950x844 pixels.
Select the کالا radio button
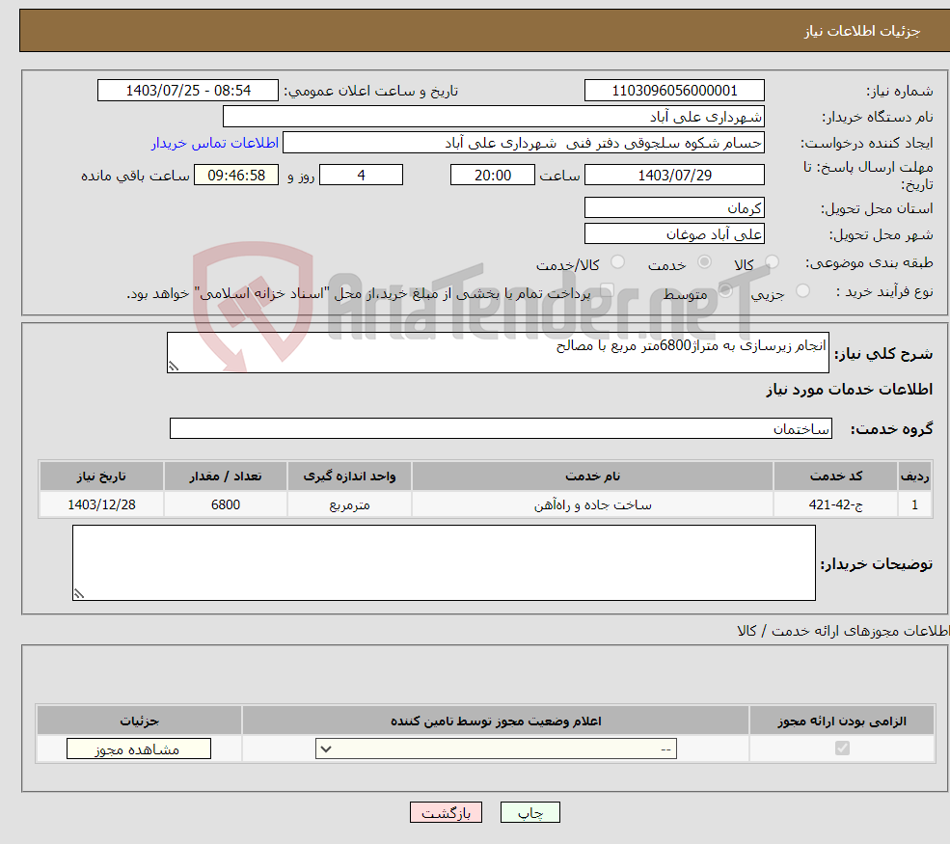click(x=772, y=262)
